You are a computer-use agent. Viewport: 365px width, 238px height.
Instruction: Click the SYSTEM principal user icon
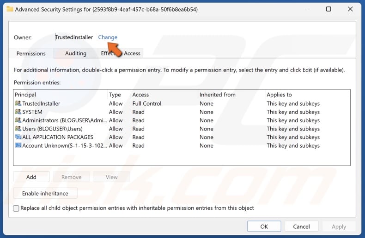pyautogui.click(x=18, y=112)
